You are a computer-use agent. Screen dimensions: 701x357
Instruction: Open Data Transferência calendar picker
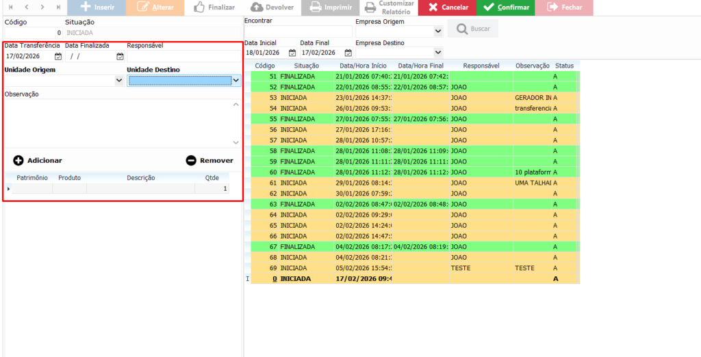58,57
